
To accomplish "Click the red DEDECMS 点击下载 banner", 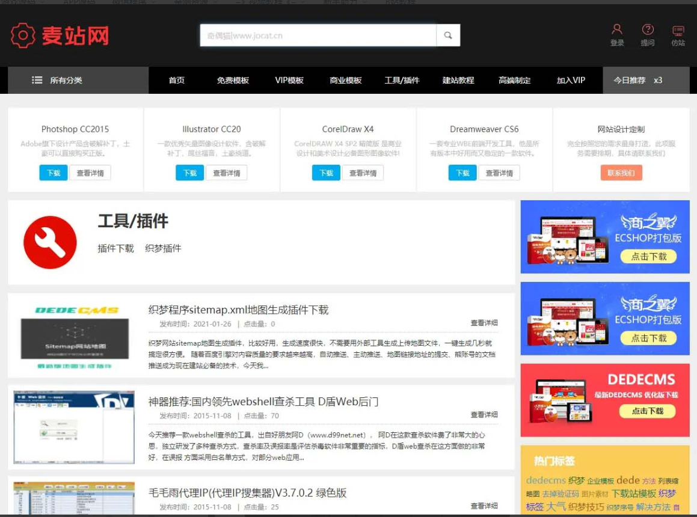I will coord(605,400).
